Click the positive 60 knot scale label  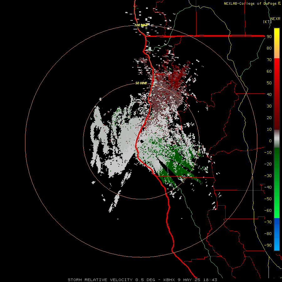coord(269,71)
